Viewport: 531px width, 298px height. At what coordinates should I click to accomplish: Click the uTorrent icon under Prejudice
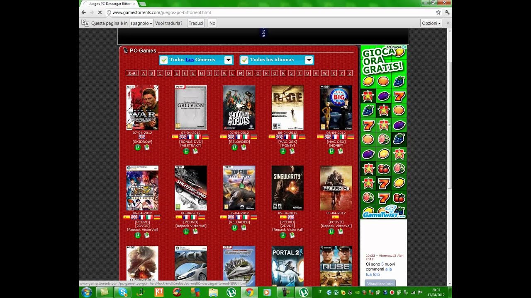331,231
